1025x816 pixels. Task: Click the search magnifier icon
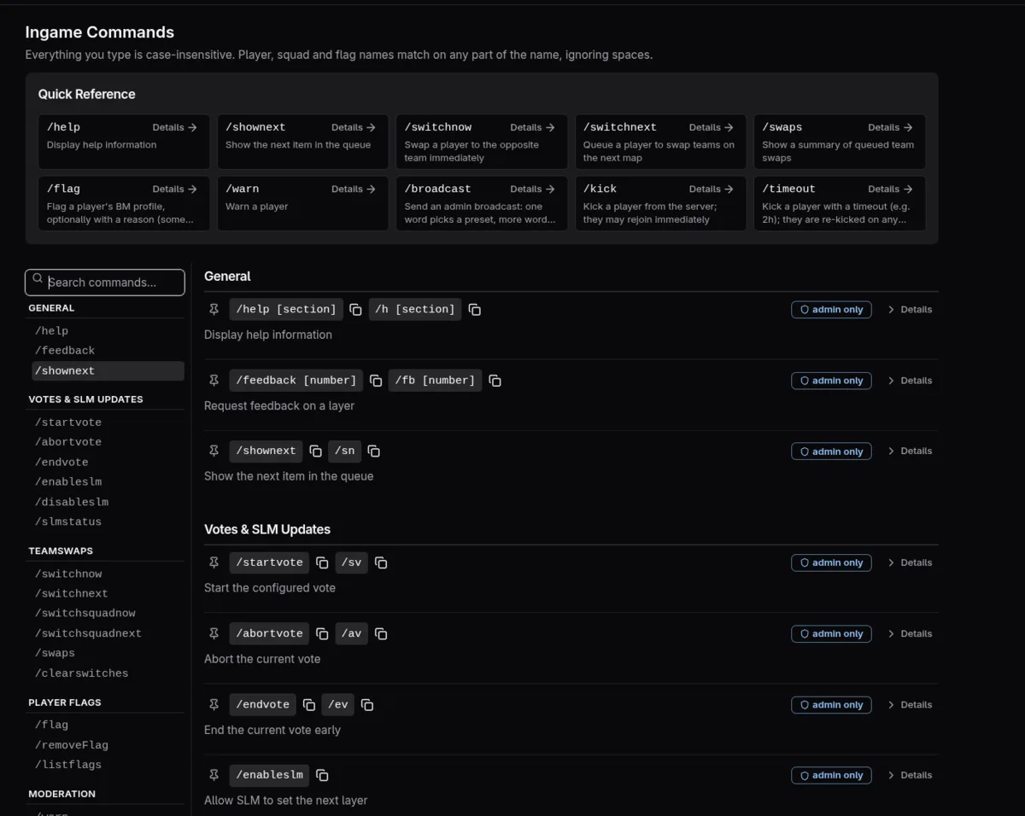tap(38, 280)
